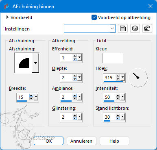Click the save preset floppy disk icon
The image size is (157, 150).
(123, 28)
